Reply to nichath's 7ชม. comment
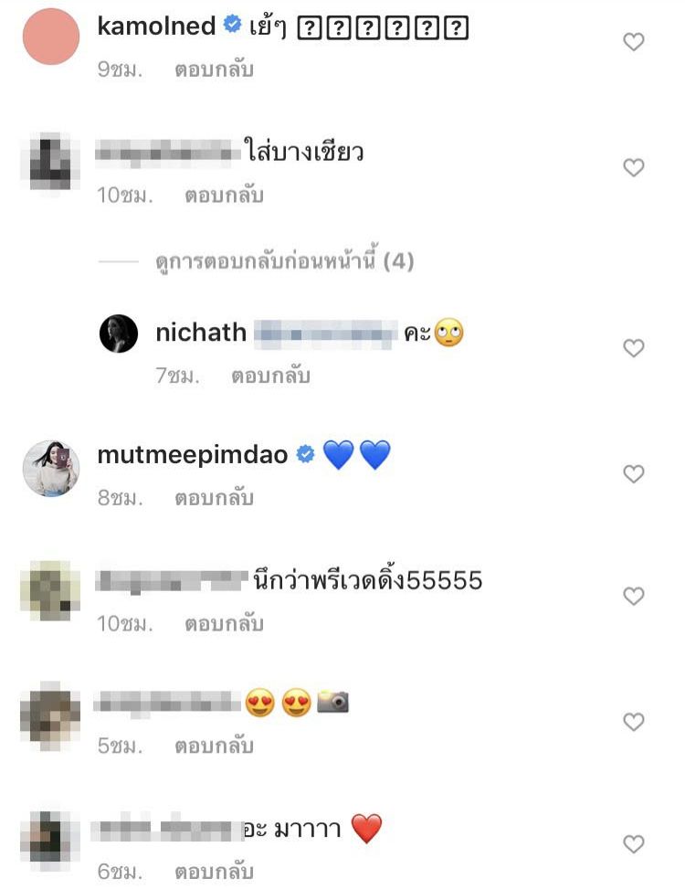The height and width of the screenshot is (889, 685). pos(270,376)
